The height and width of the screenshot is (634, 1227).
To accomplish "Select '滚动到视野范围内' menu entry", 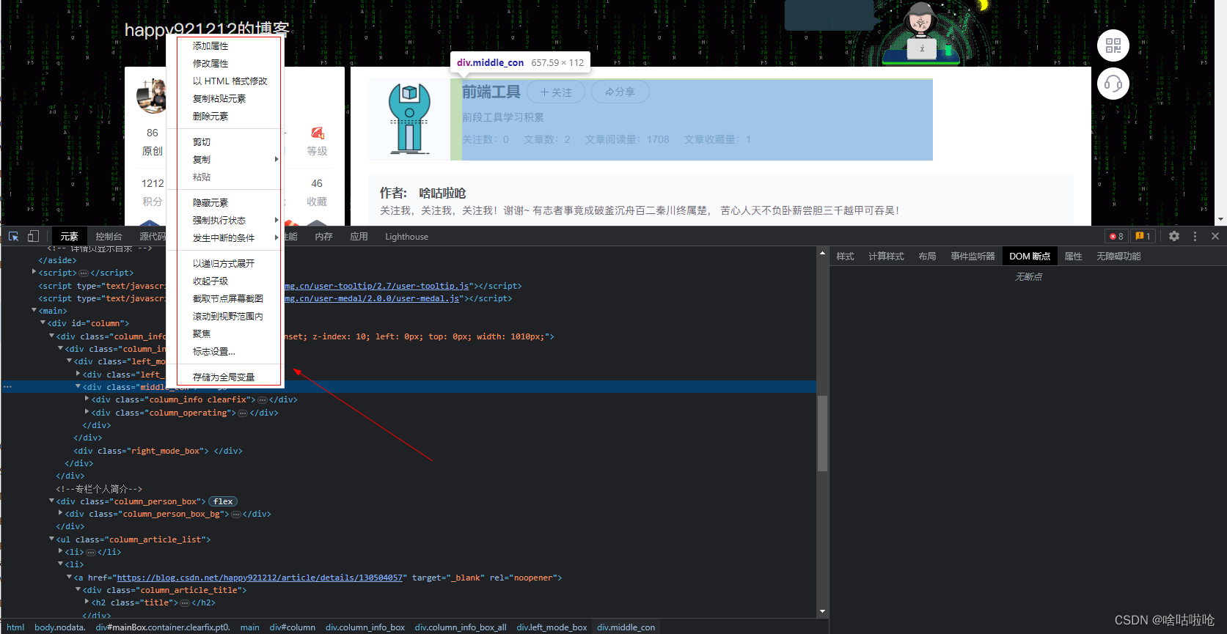I will pyautogui.click(x=228, y=316).
